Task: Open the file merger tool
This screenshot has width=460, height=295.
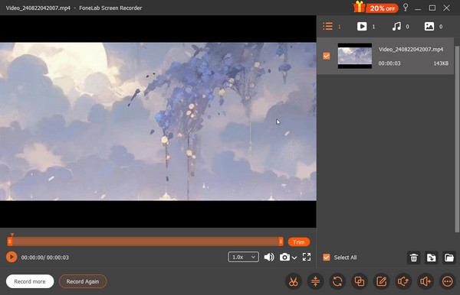Action: coord(359,281)
